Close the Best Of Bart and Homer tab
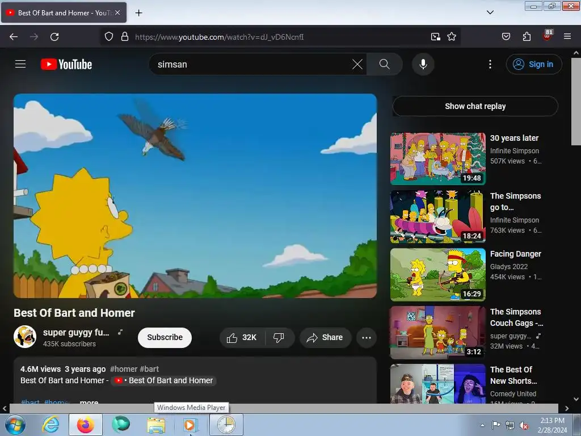Image resolution: width=581 pixels, height=436 pixels. click(117, 12)
